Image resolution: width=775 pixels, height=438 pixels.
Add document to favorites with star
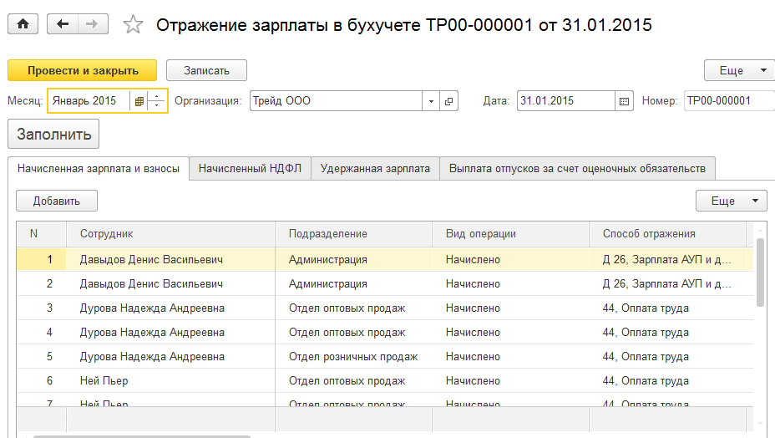click(x=133, y=25)
